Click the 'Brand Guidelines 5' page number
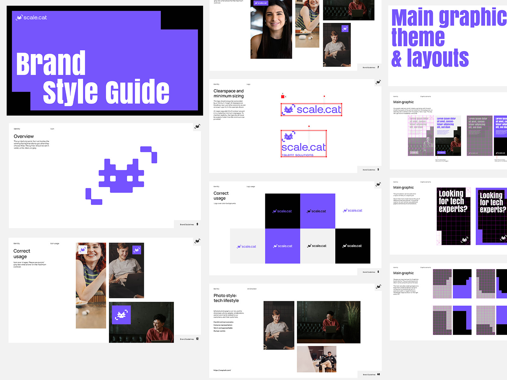507x380 pixels. pos(371,169)
